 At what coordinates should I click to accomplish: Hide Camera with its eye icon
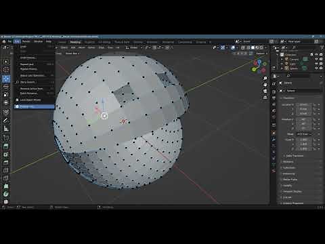(316, 59)
